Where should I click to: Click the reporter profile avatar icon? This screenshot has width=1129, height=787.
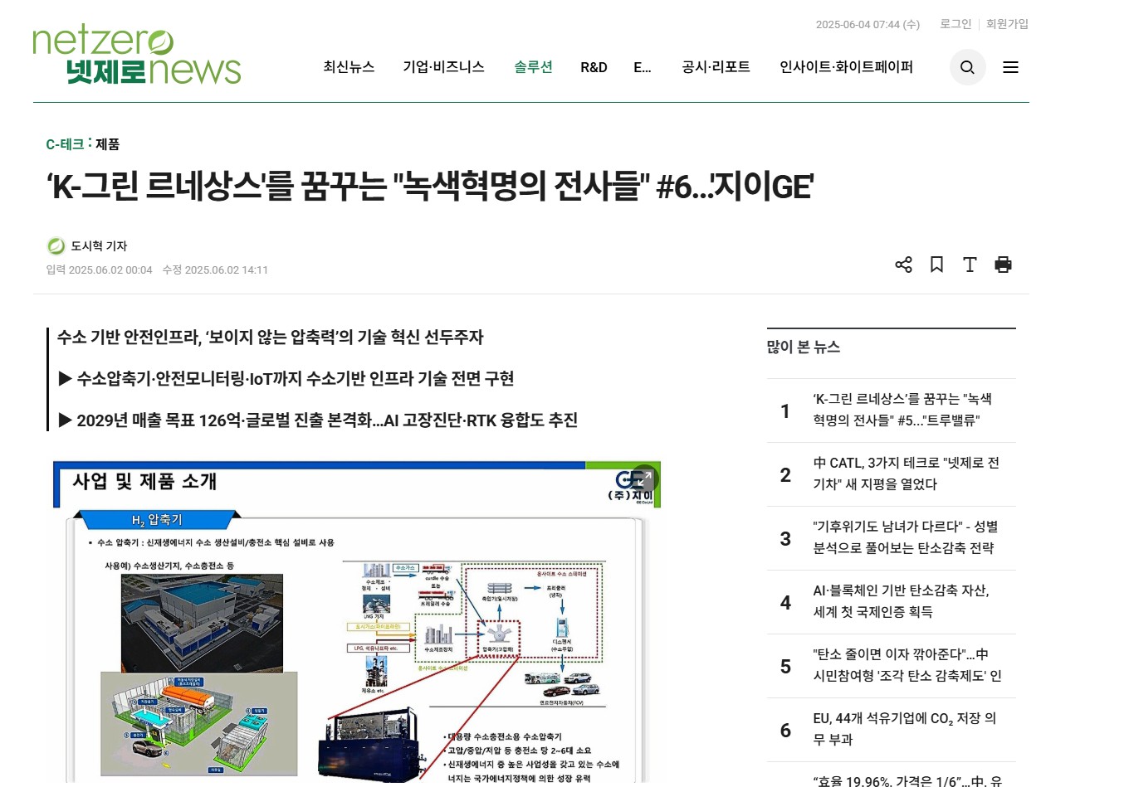[56, 246]
